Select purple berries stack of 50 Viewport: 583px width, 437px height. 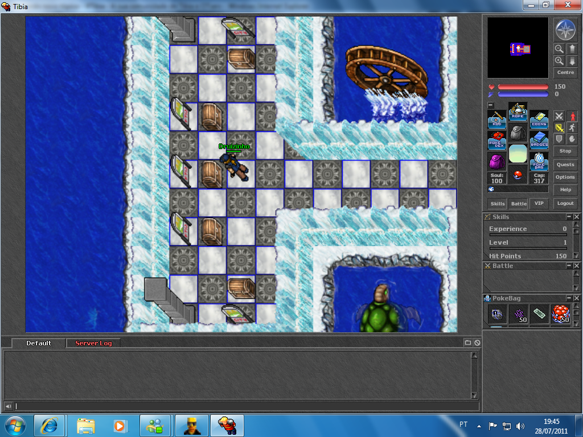[518, 314]
